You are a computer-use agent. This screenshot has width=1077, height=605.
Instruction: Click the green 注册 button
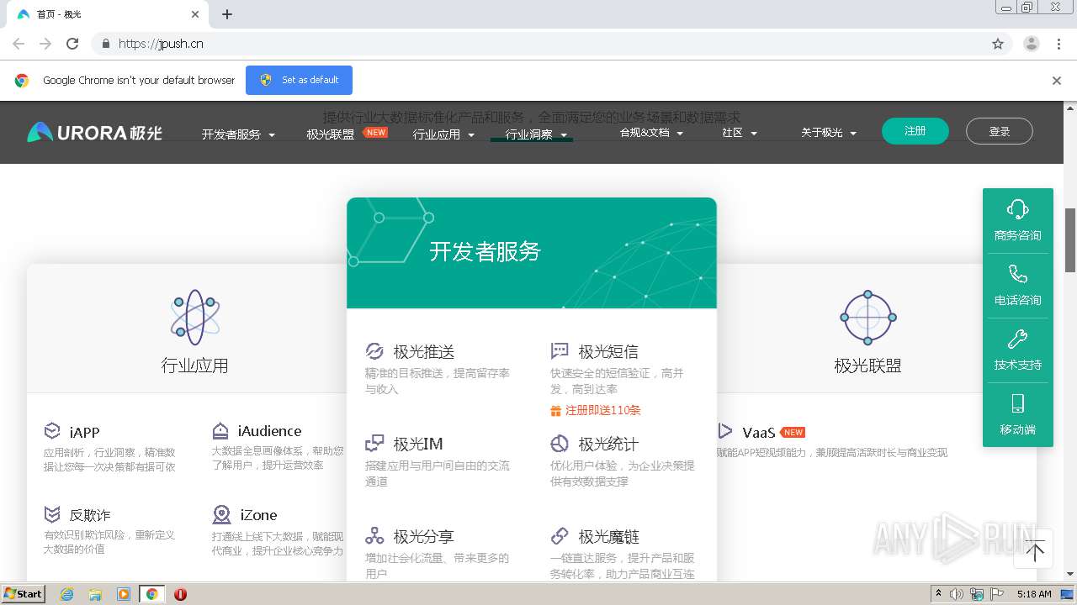915,131
